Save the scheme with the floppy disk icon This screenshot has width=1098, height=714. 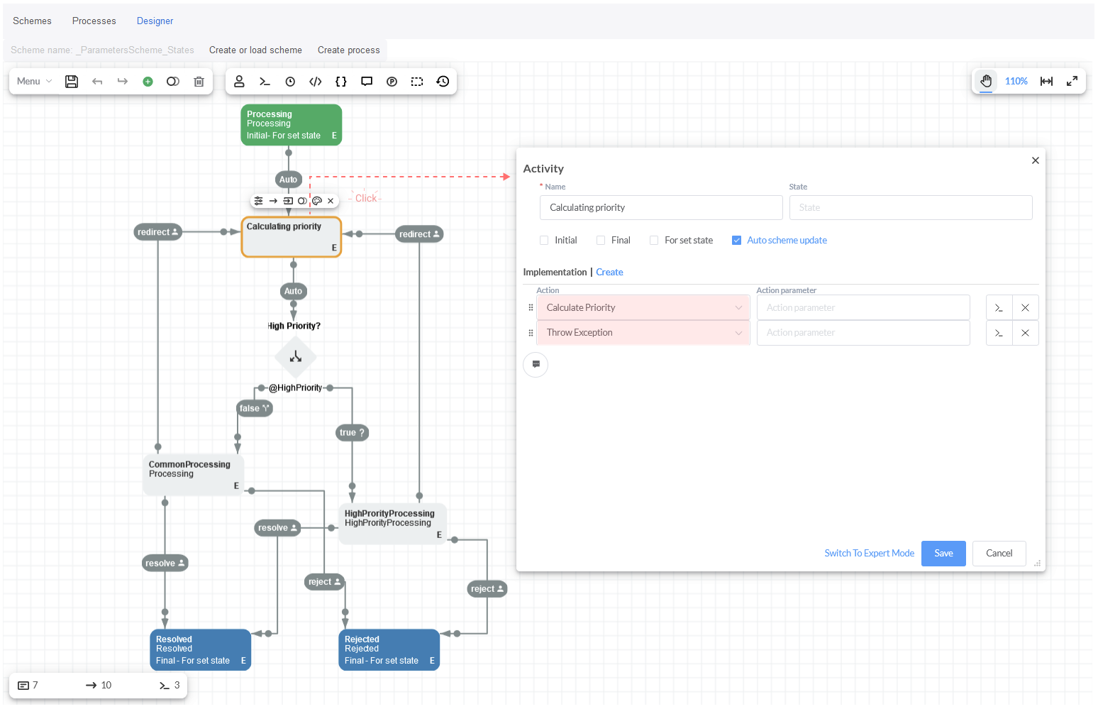[x=72, y=82]
